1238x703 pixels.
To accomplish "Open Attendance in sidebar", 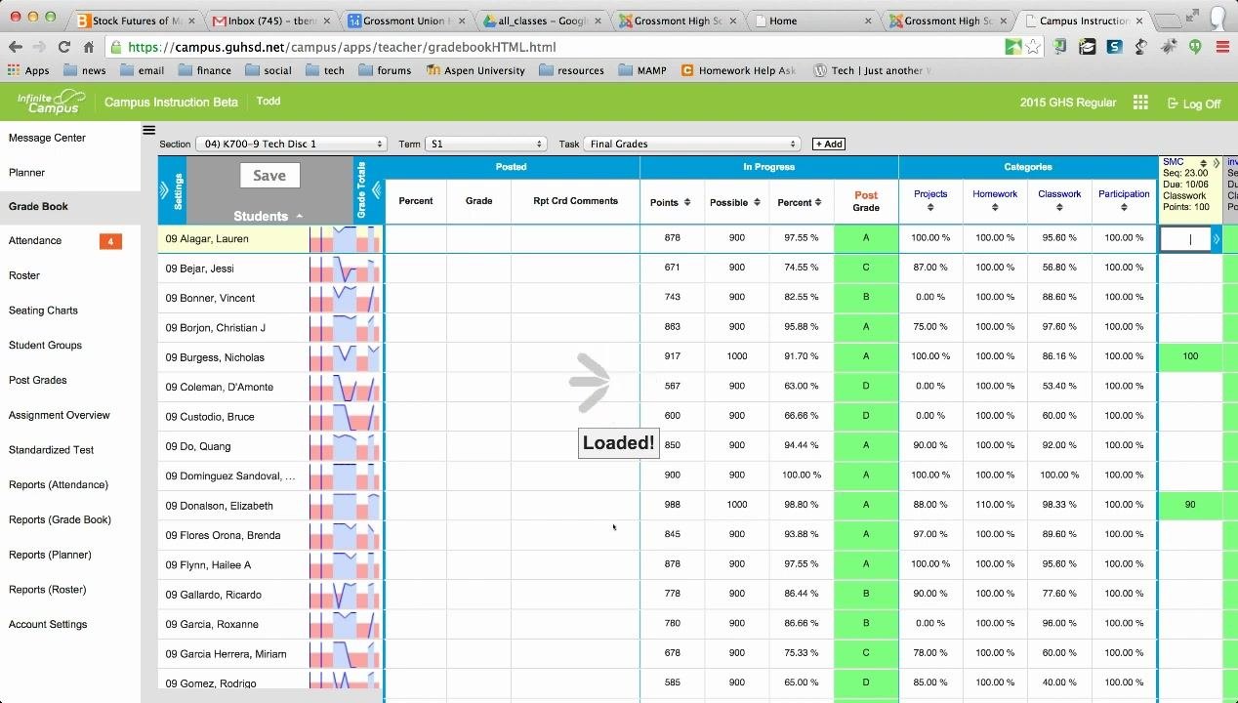I will pos(35,240).
